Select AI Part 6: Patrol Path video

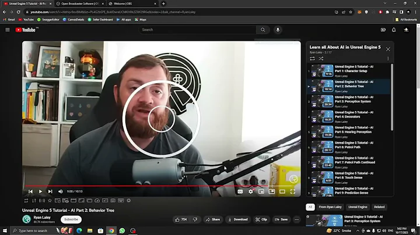pyautogui.click(x=348, y=147)
